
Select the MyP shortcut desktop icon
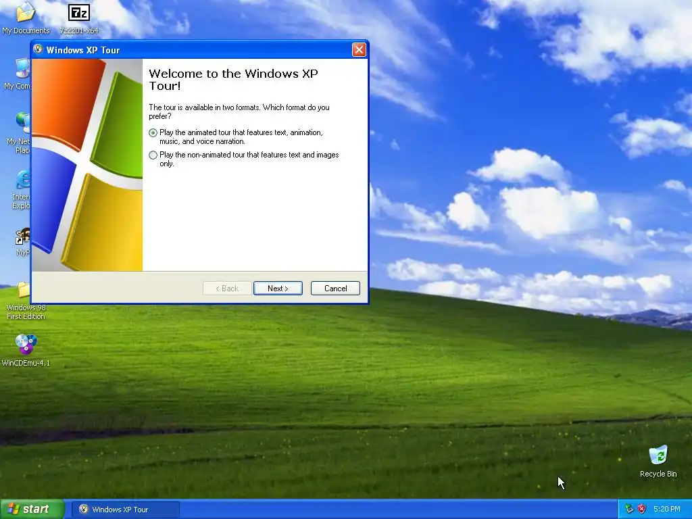[x=23, y=242]
